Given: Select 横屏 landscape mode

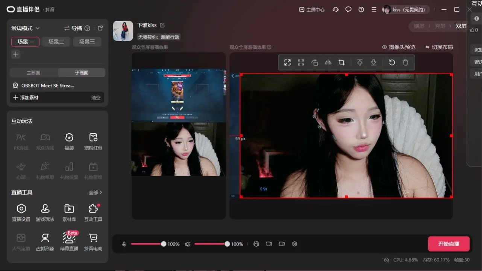Looking at the screenshot, I should [x=419, y=26].
